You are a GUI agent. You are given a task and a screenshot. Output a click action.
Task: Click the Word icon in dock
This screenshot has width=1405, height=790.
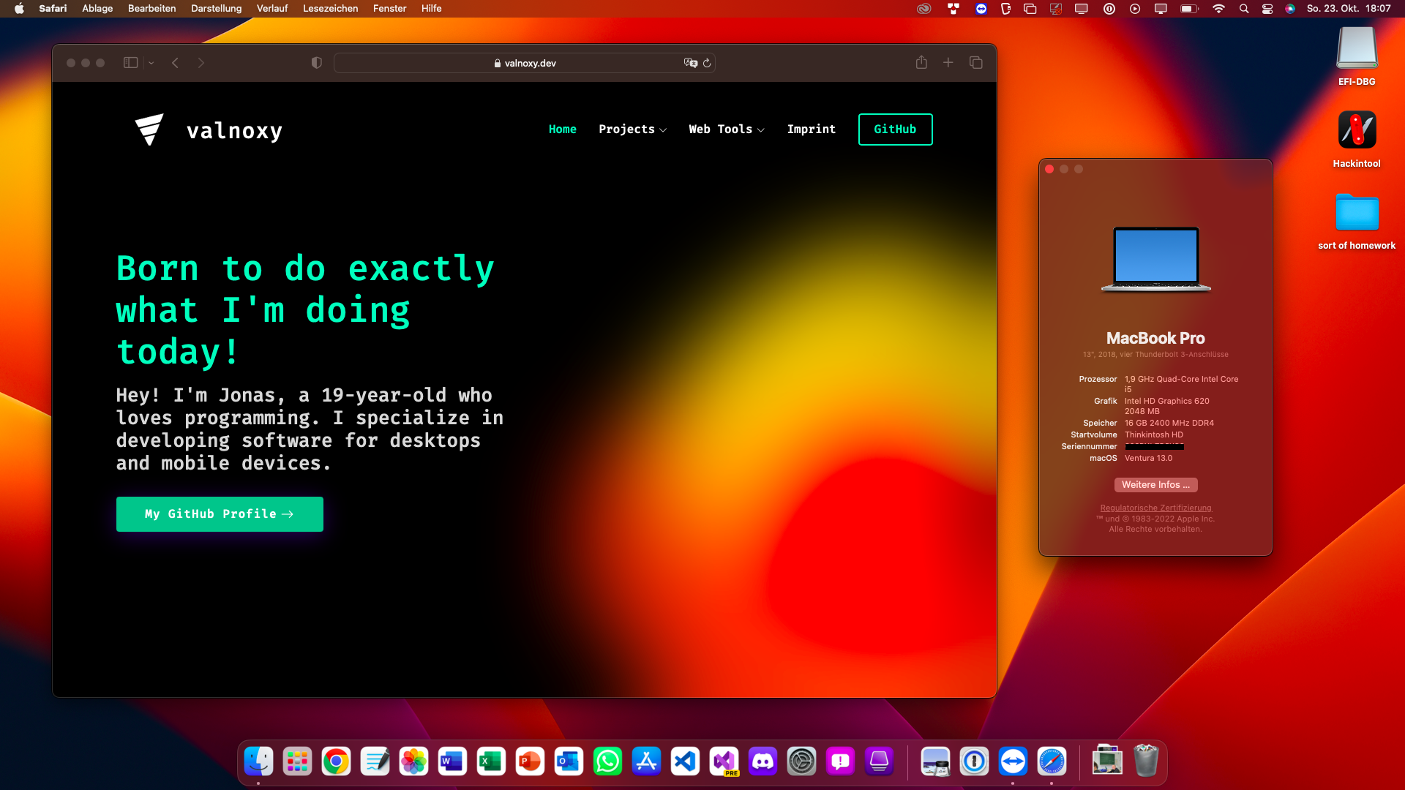click(x=452, y=761)
